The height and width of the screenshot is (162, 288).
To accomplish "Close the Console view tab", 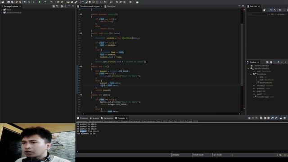I will tap(127, 118).
